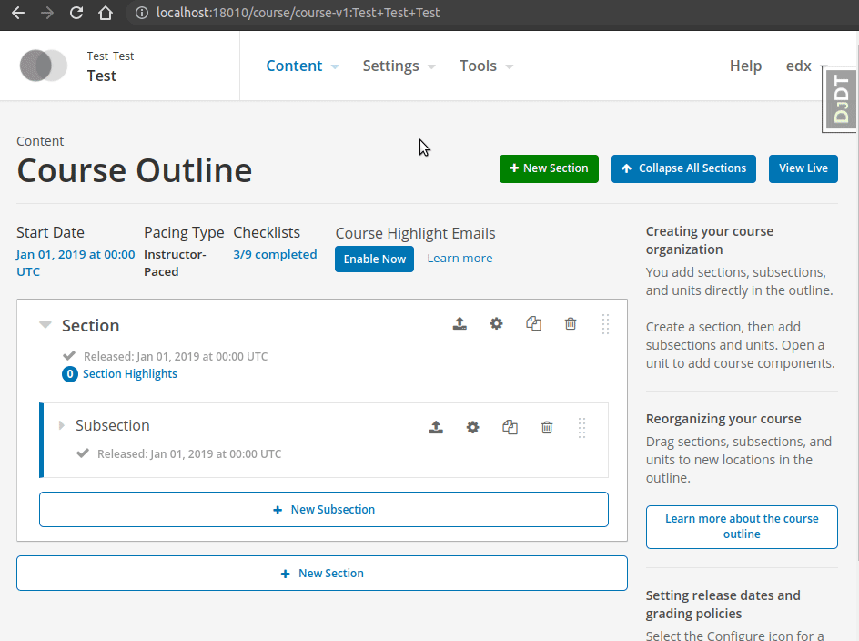Click Setting release dates and grading policies heading
Screen dimensions: 859x641
coord(723,605)
